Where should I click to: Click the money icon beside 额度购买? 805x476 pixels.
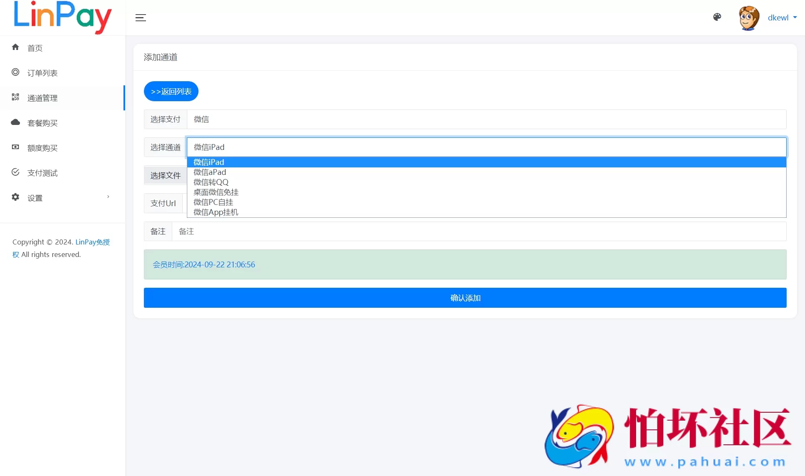tap(15, 147)
